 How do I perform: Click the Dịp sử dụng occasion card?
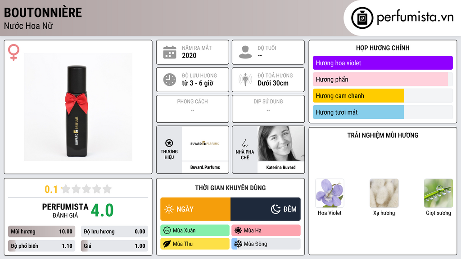(268, 109)
